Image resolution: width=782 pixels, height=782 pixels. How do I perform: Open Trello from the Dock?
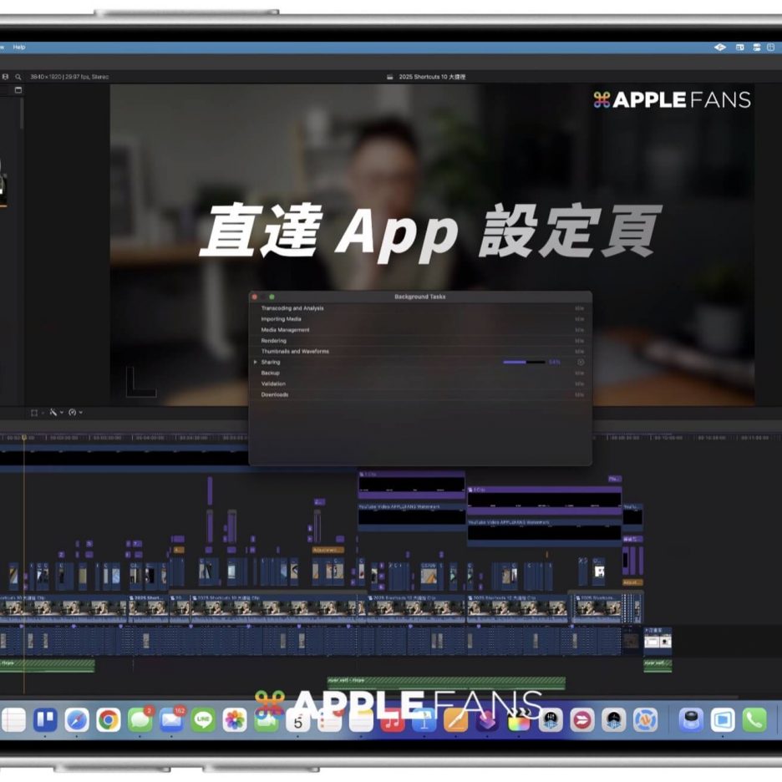(45, 719)
